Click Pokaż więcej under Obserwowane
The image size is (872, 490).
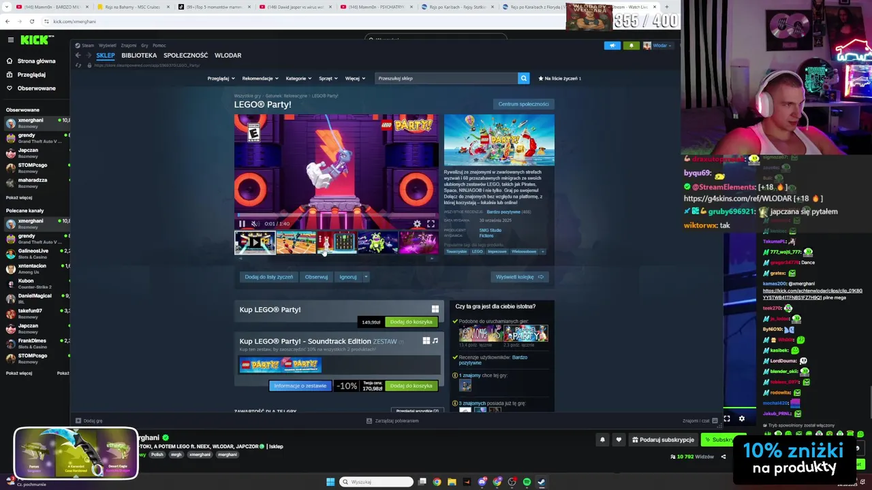click(19, 197)
